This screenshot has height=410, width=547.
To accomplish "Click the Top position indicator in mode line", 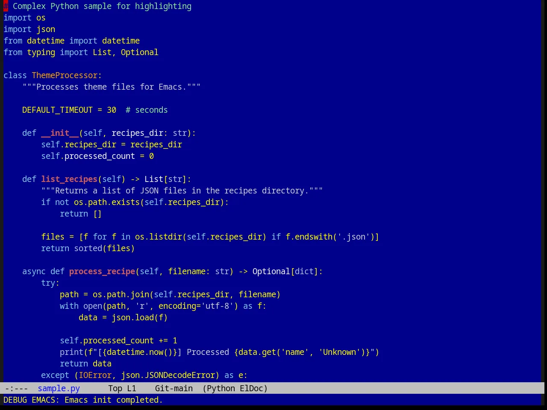I will pyautogui.click(x=115, y=388).
